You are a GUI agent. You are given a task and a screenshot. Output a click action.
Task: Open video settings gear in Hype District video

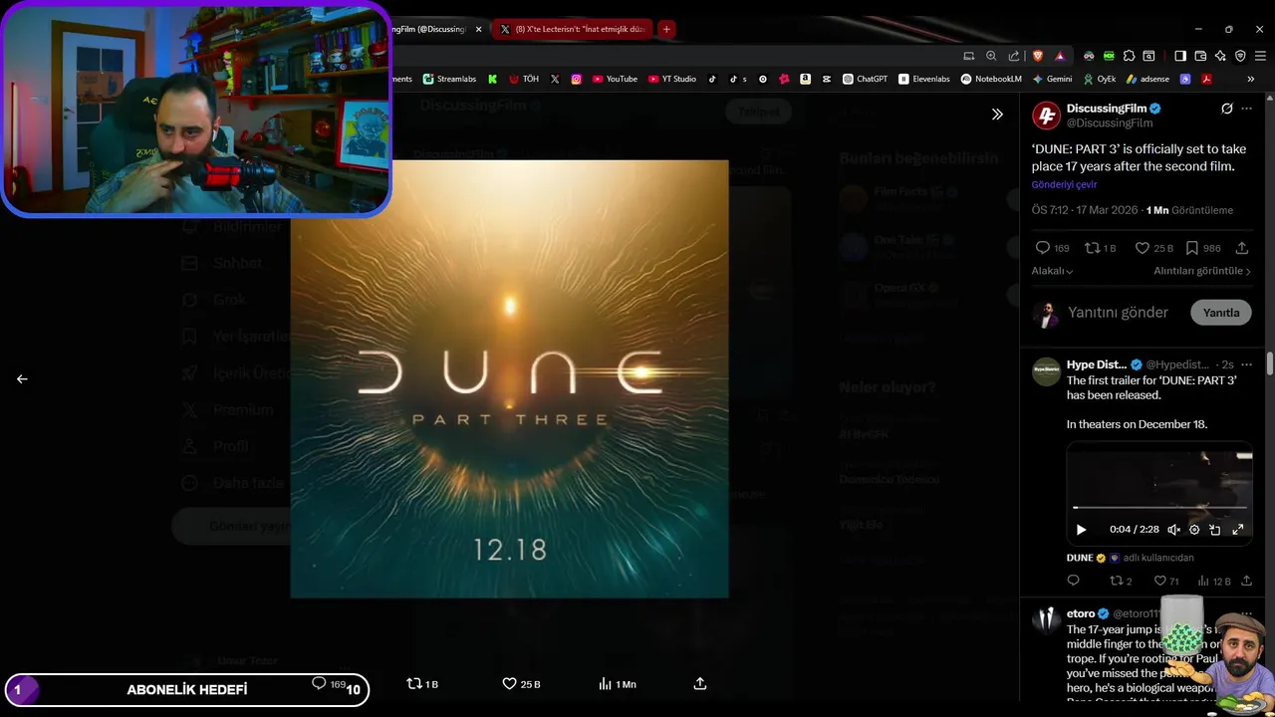1194,530
